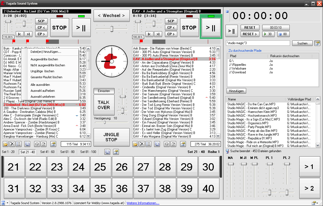Open the 'Weitere Informationen...' link

tap(143, 203)
